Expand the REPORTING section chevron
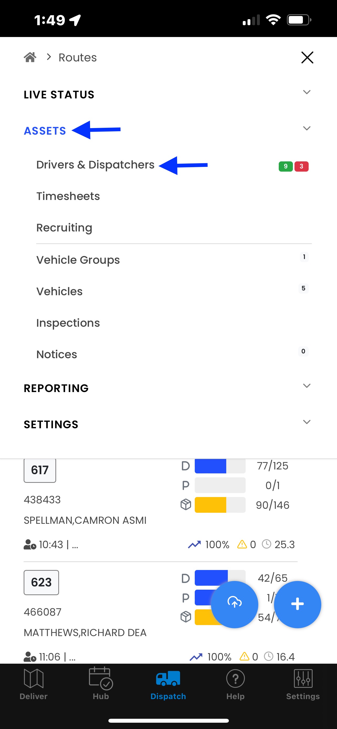The image size is (337, 729). point(307,386)
